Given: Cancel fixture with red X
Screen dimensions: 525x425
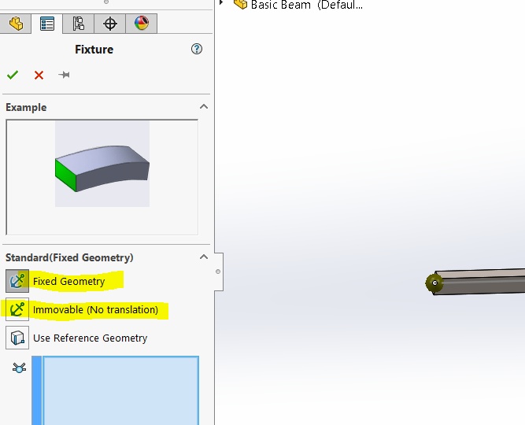Looking at the screenshot, I should [39, 75].
